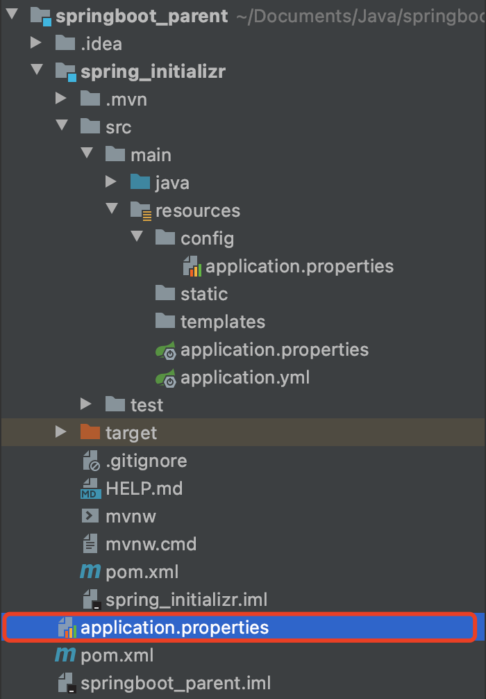This screenshot has height=699, width=486.
Task: Click the orange target folder icon
Action: point(90,432)
